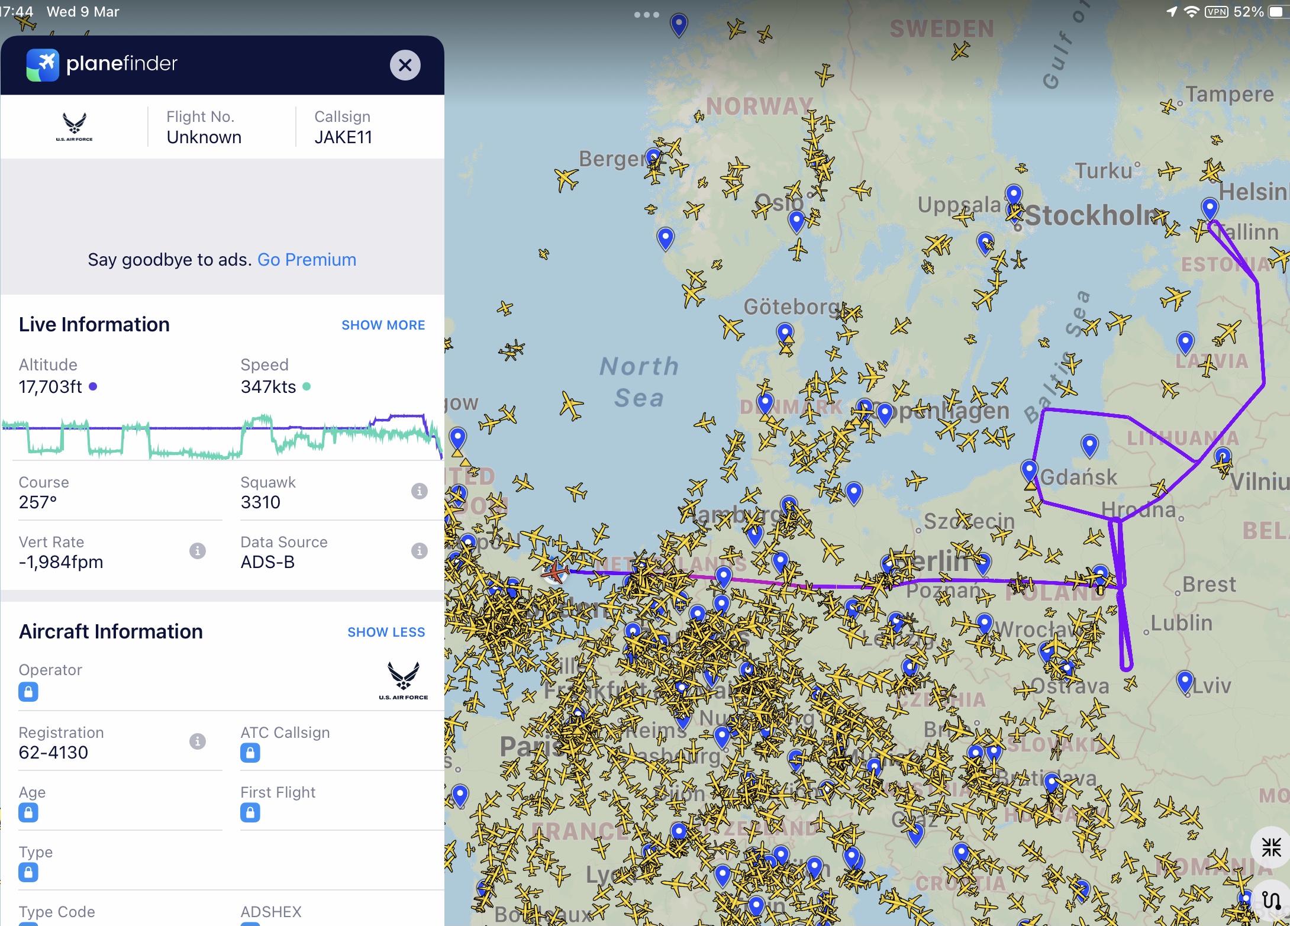This screenshot has height=926, width=1290.
Task: Select the airport pin near Stockholm
Action: point(1014,195)
